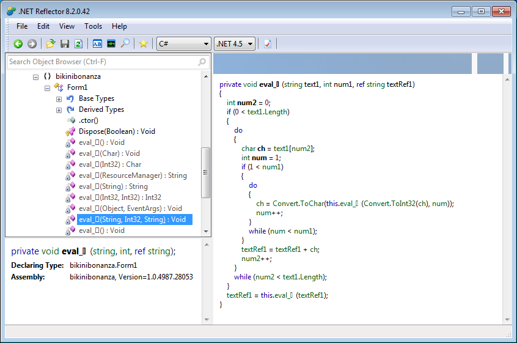Viewport: 517px width, 343px height.
Task: Click the Save floppy disk icon
Action: pos(65,43)
